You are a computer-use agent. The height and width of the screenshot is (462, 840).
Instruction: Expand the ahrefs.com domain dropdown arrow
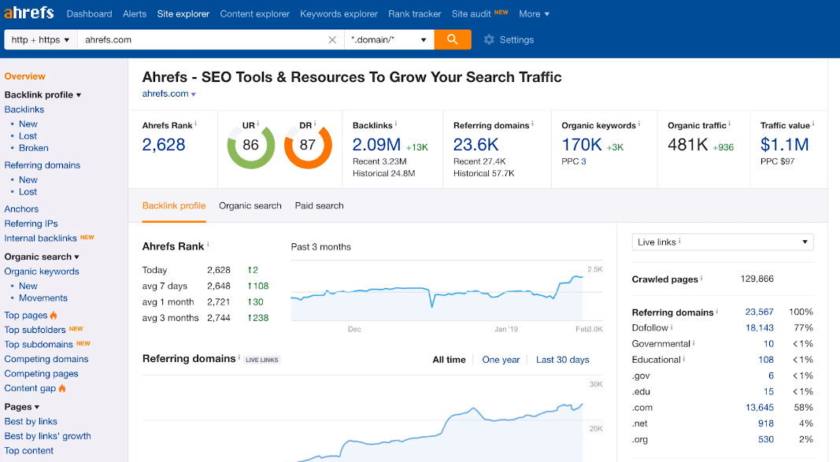(194, 94)
